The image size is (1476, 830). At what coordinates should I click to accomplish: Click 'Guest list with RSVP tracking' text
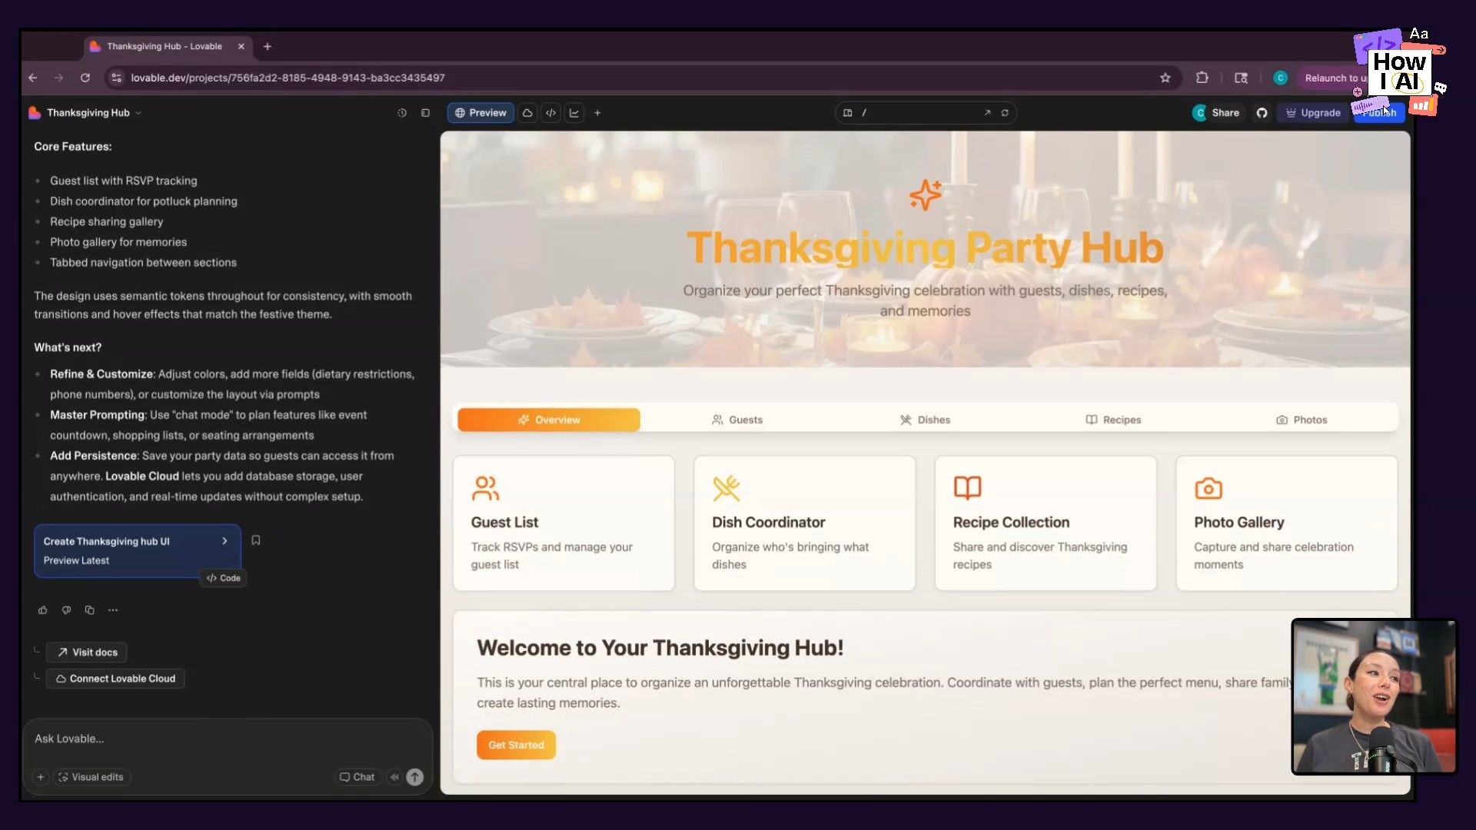pyautogui.click(x=124, y=181)
